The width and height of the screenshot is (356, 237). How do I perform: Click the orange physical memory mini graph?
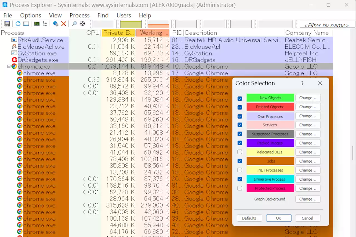158,24
